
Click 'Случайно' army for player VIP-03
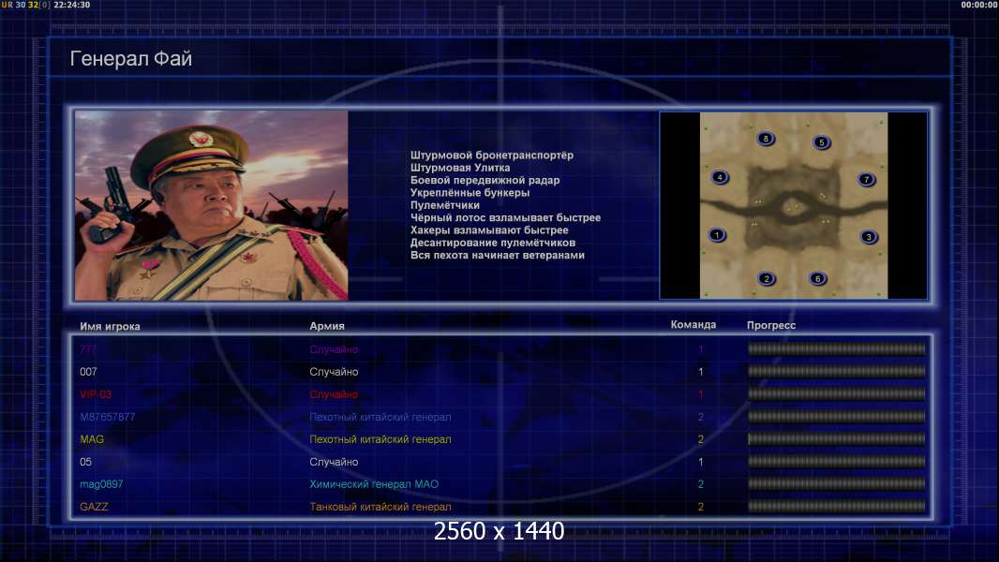334,394
